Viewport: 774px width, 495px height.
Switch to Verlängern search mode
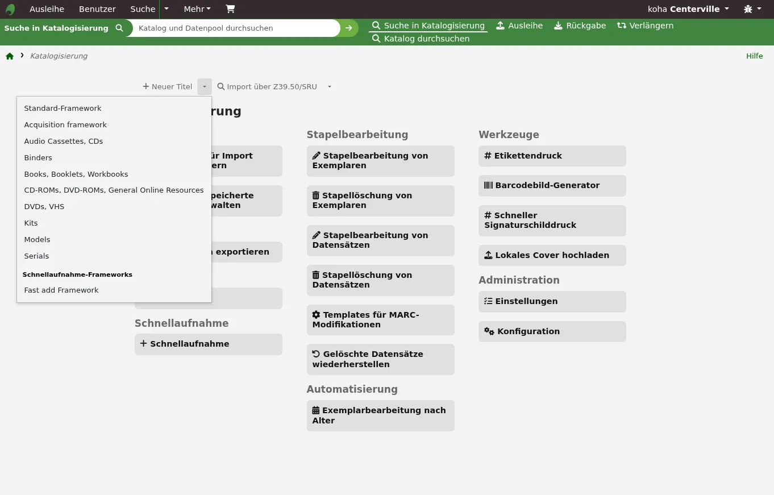coord(645,26)
